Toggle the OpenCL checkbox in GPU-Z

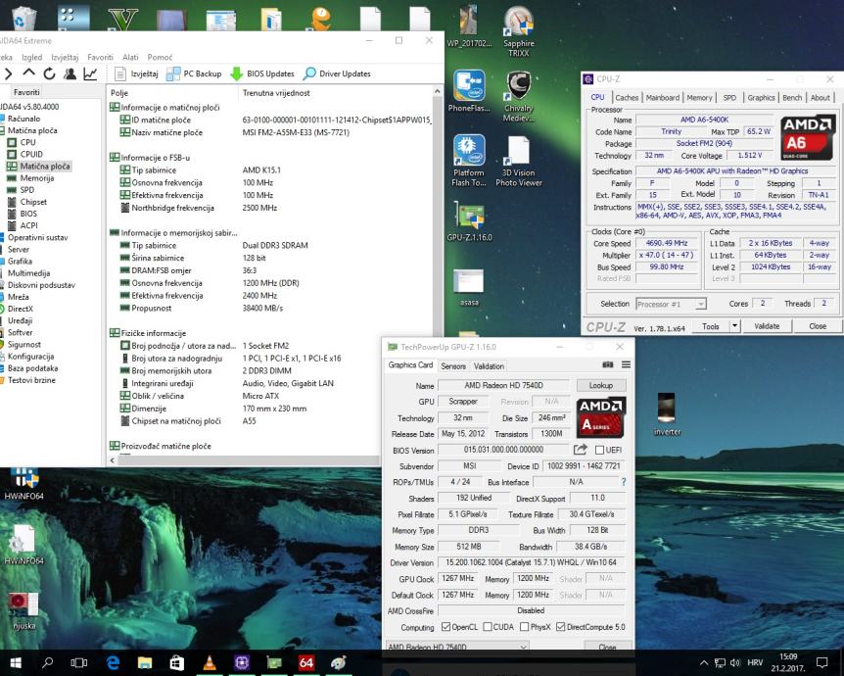pos(446,627)
